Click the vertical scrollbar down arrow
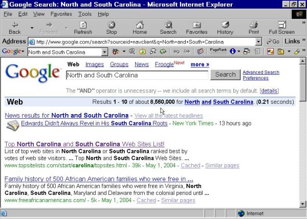 [x=302, y=204]
